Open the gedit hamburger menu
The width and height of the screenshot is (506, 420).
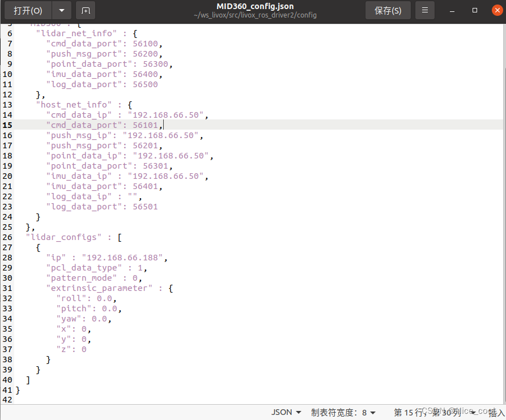point(424,10)
